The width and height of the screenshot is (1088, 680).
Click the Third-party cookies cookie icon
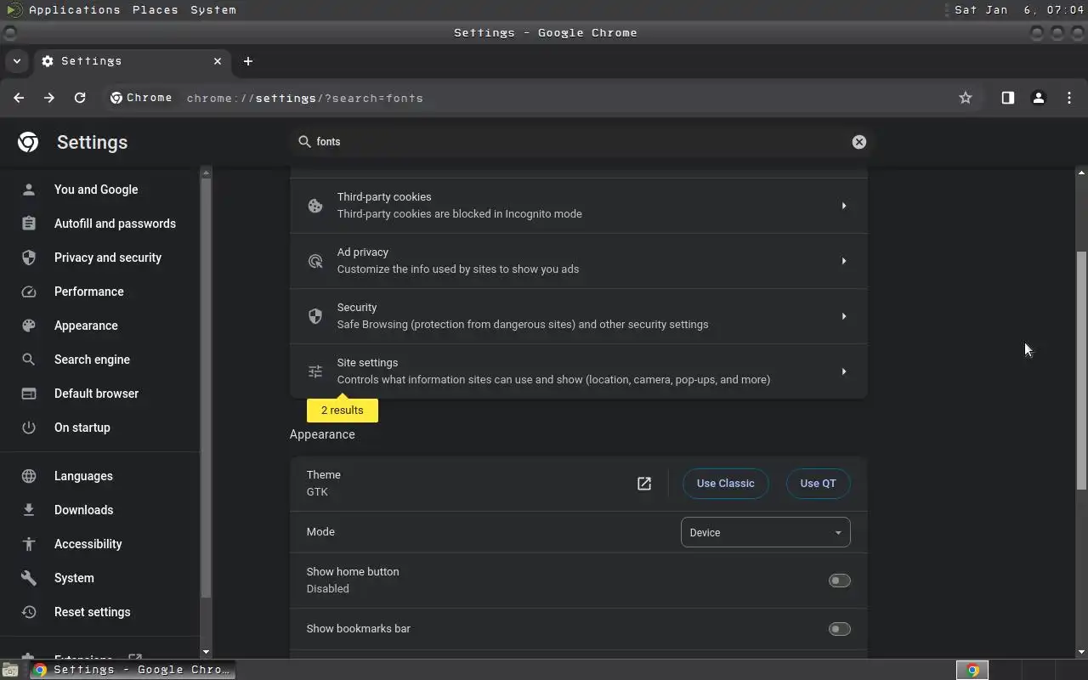pyautogui.click(x=315, y=206)
